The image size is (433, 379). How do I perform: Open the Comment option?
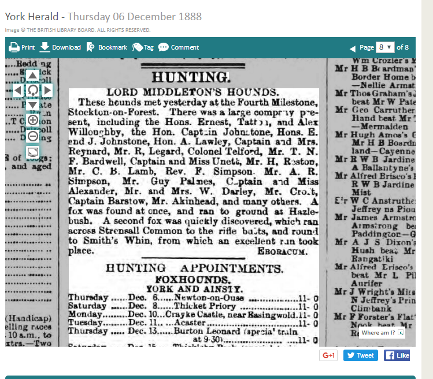click(x=178, y=47)
